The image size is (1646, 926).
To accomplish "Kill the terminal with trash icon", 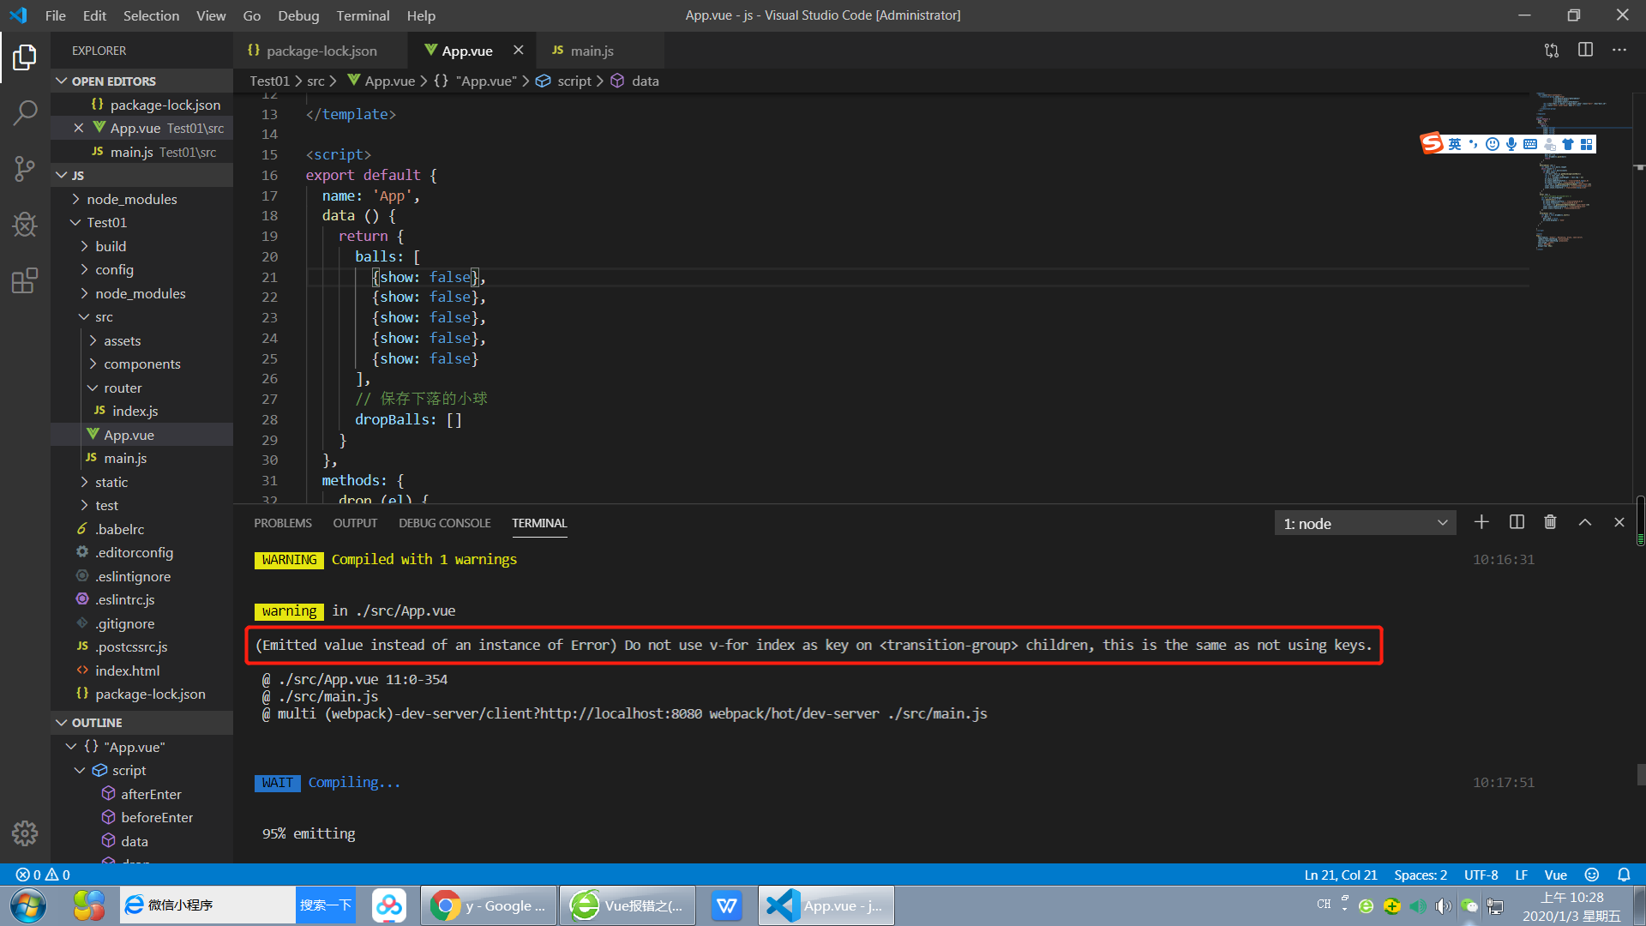I will [1550, 522].
